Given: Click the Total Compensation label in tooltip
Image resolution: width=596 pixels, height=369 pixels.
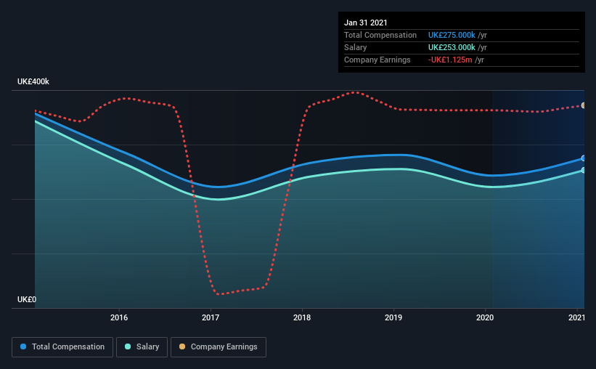Looking at the screenshot, I should pyautogui.click(x=380, y=35).
